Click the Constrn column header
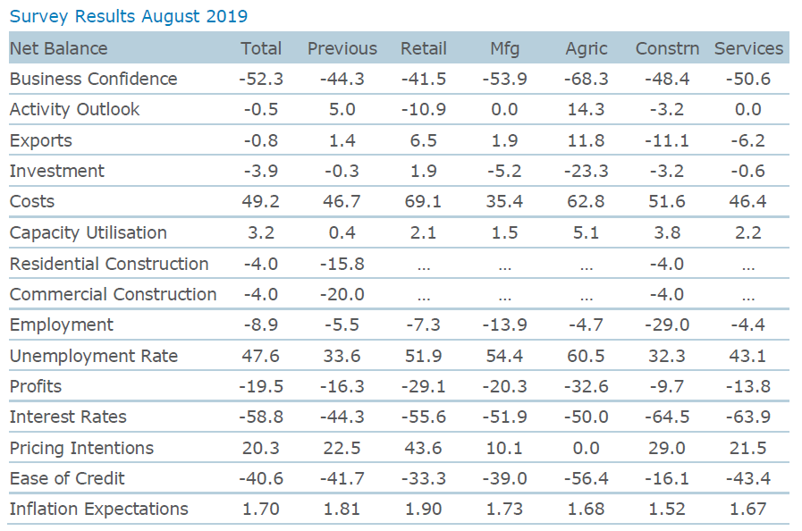Screen dimensions: 802x531 pyautogui.click(x=667, y=48)
